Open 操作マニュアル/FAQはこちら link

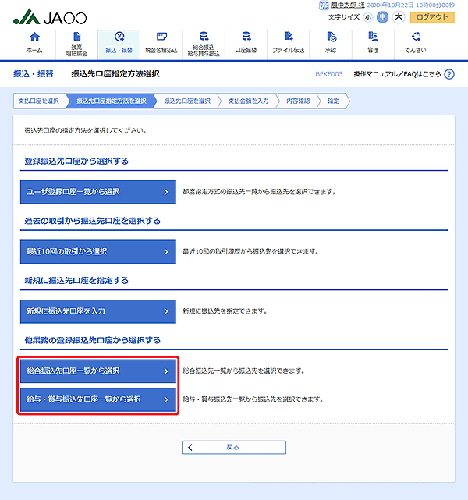[x=397, y=74]
